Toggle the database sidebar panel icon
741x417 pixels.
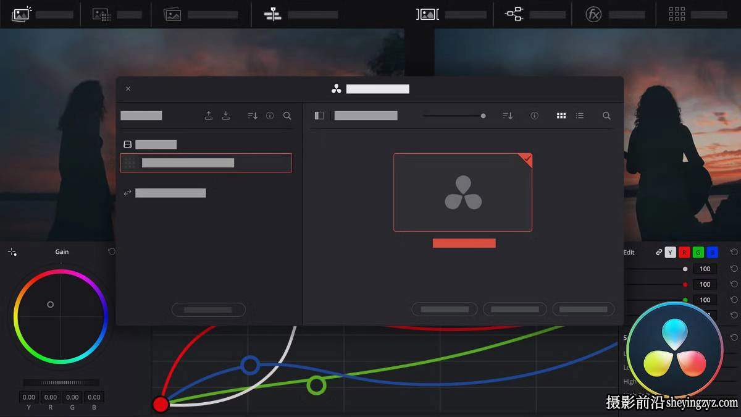[319, 116]
